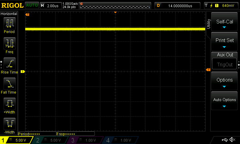This screenshot has height=144, width=240.
Task: Click the horizontal timebase 2.00us field
Action: [51, 6]
